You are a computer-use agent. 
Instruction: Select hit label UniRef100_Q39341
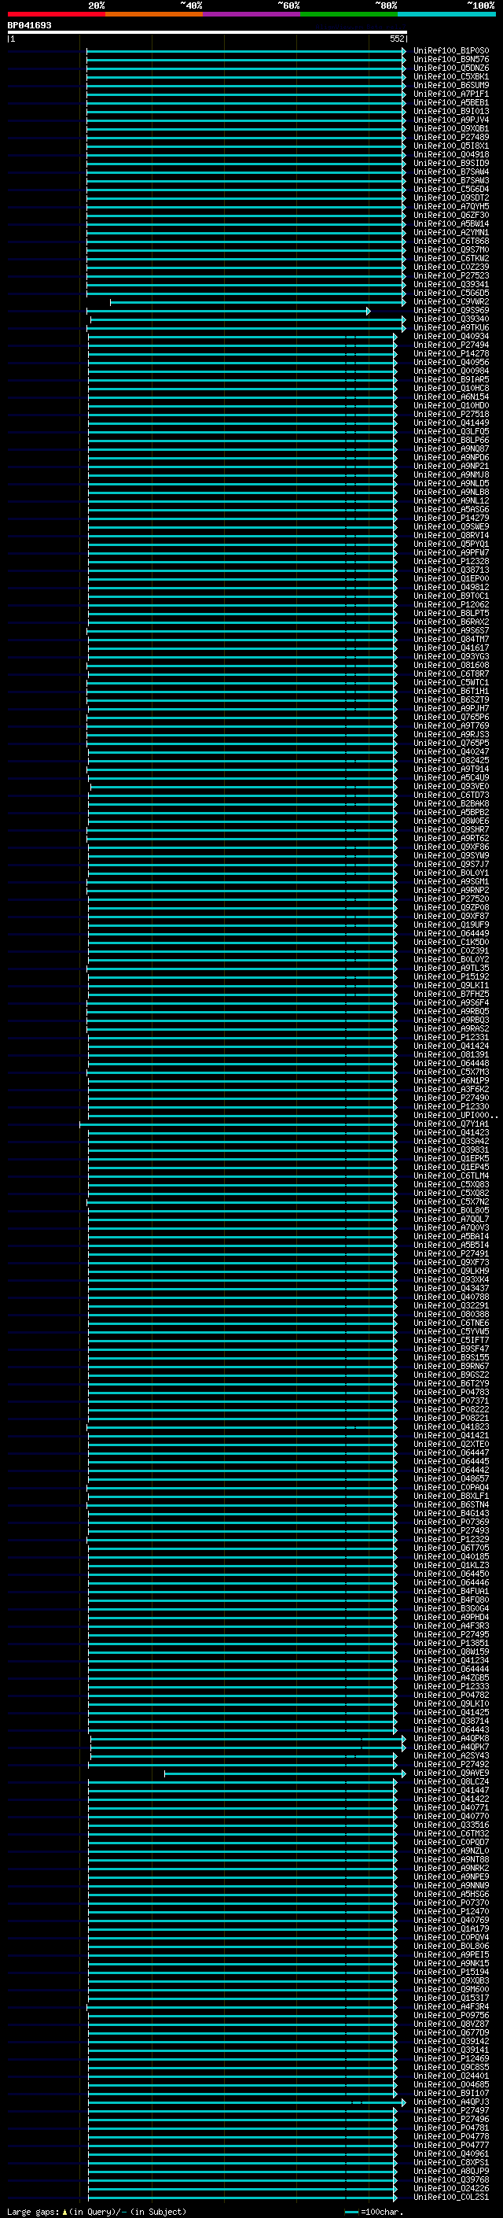451,284
